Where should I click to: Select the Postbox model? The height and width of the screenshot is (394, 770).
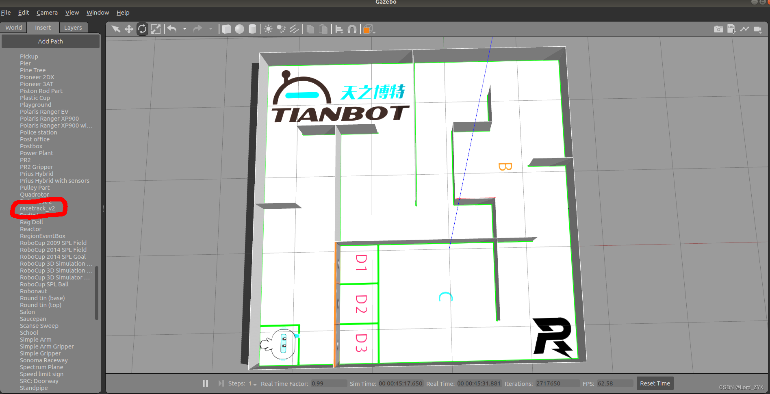coord(31,146)
